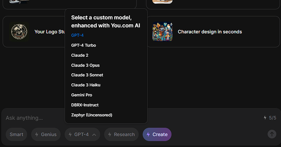Focus the Ask anything input field

point(35,118)
